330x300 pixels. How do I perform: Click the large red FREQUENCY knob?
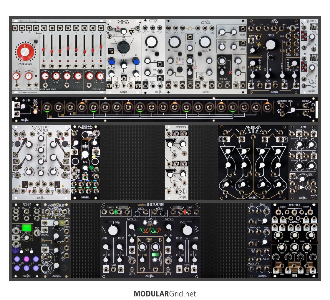(x=25, y=52)
